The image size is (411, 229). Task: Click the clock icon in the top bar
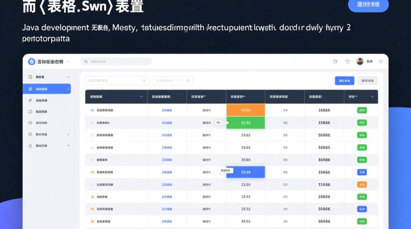335,61
